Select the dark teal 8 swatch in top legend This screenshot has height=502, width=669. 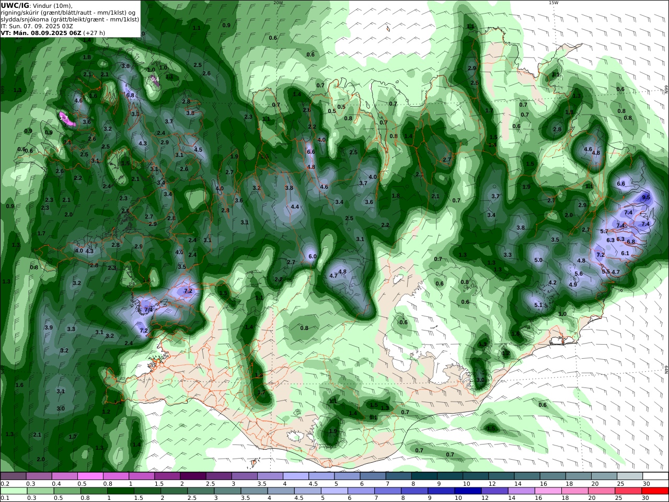(x=424, y=476)
